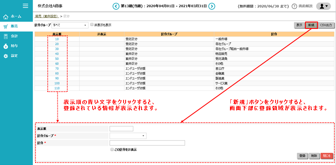
Task: Click the red 閉じる button
Action: coord(327,156)
